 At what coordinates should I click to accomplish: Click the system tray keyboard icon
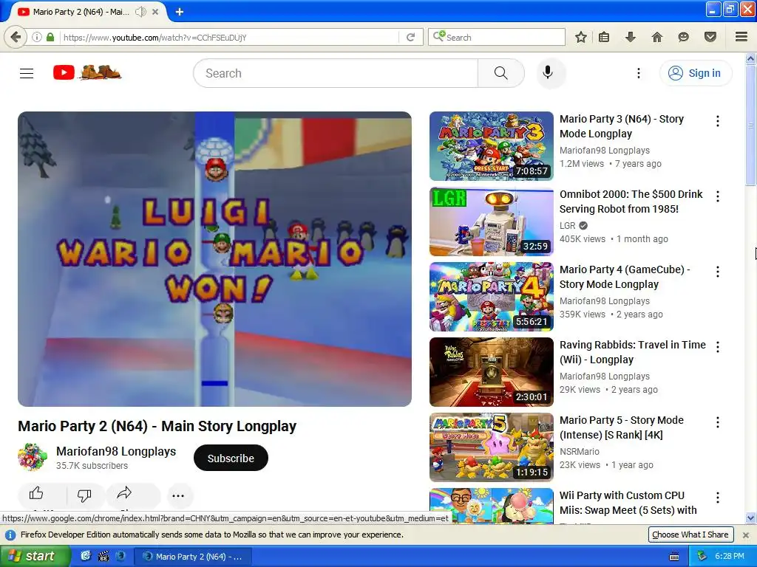click(674, 557)
